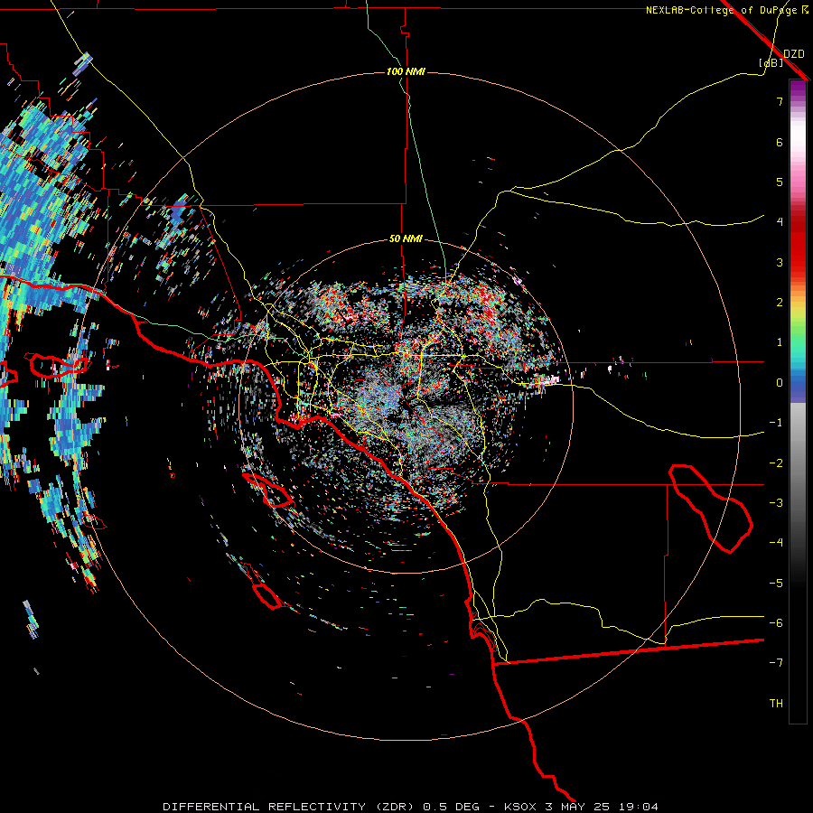The image size is (813, 813).
Task: Click the 0 dB scale tick label
Action: point(780,383)
